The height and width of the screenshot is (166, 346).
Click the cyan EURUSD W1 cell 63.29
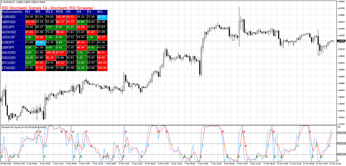(102, 17)
